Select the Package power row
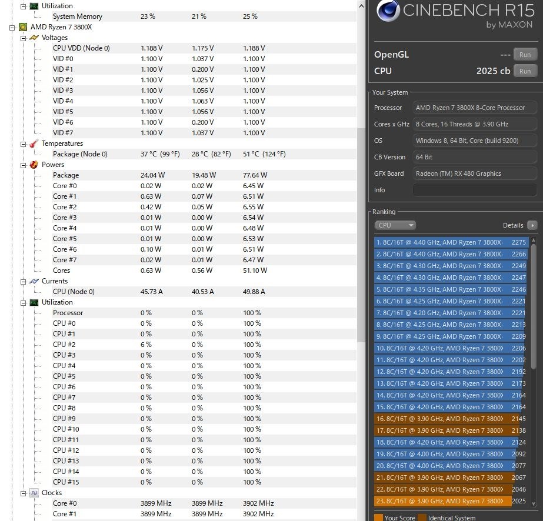 click(204, 175)
